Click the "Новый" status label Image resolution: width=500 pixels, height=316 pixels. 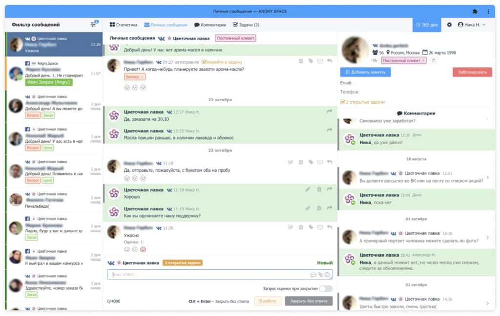click(x=325, y=262)
